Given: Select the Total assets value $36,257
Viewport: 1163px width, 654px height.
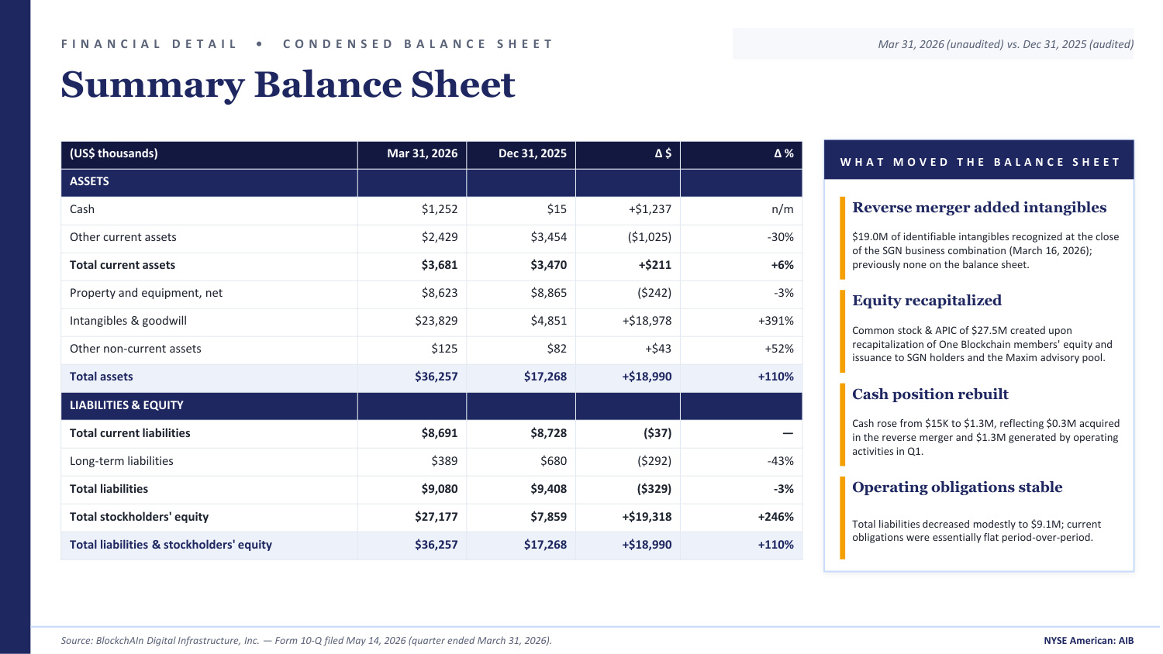Looking at the screenshot, I should pos(436,377).
